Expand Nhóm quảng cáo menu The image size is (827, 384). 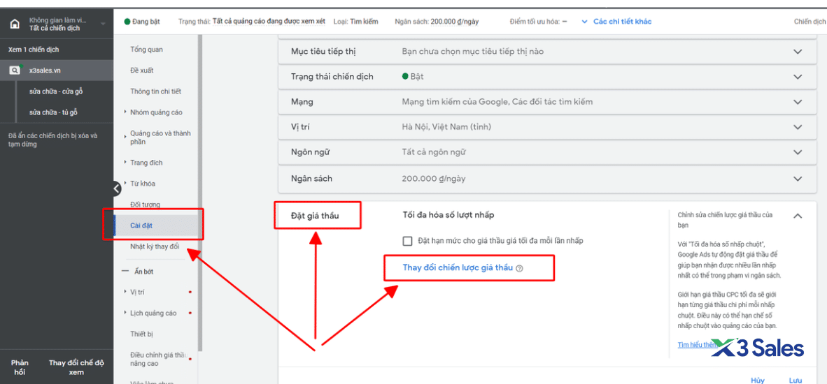click(157, 112)
